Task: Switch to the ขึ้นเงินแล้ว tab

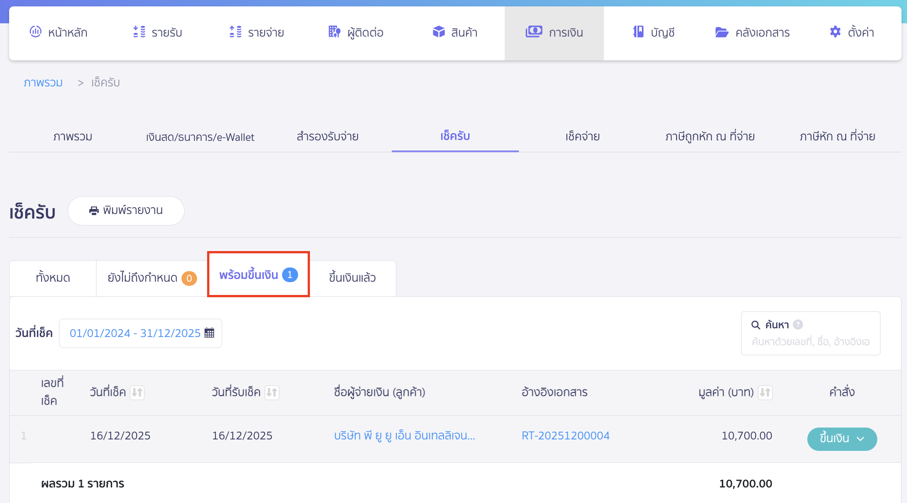Action: click(352, 278)
